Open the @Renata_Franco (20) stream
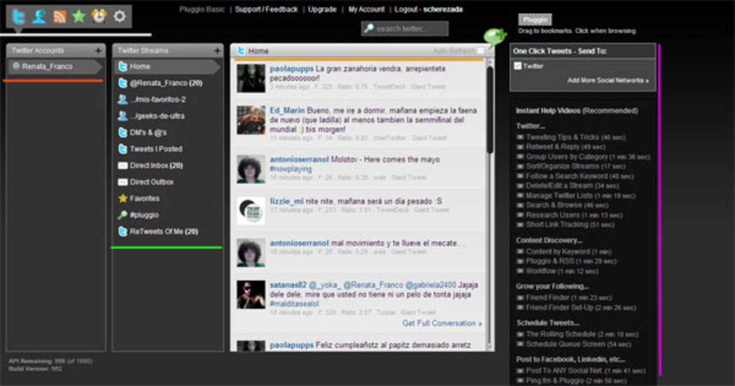This screenshot has height=386, width=735. (166, 83)
